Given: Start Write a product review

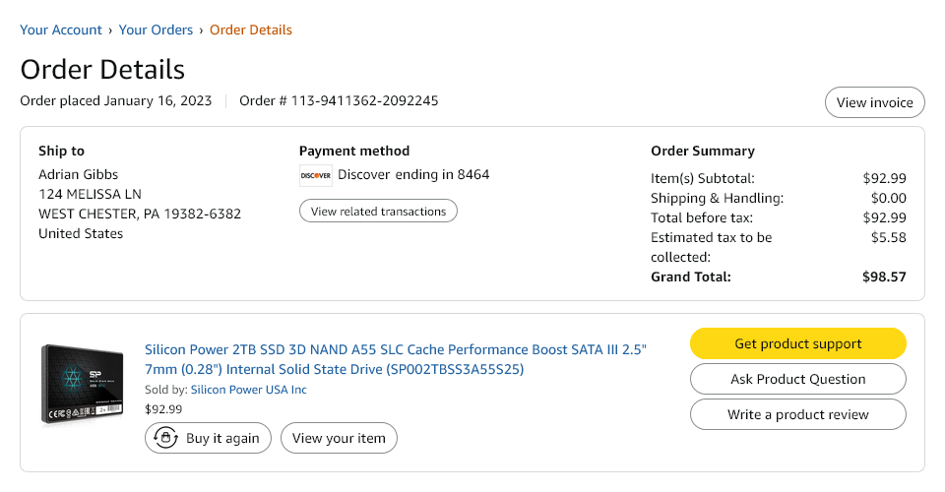Looking at the screenshot, I should click(x=797, y=414).
